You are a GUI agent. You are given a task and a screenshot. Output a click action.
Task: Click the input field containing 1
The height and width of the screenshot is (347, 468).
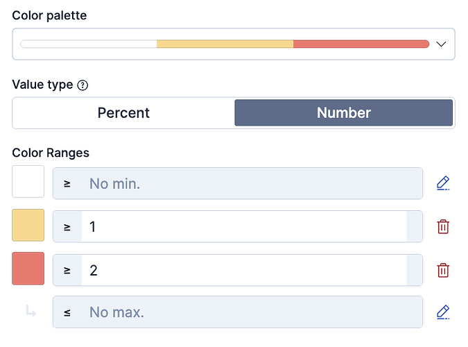[243, 226]
